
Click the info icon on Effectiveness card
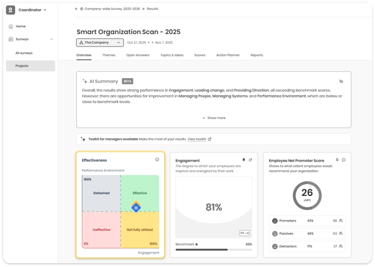(157, 160)
